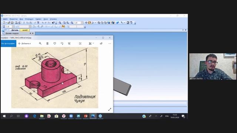This screenshot has width=237, height=133.
Task: Click the Save icon in KOMPAS toolbar
Action: (12, 23)
